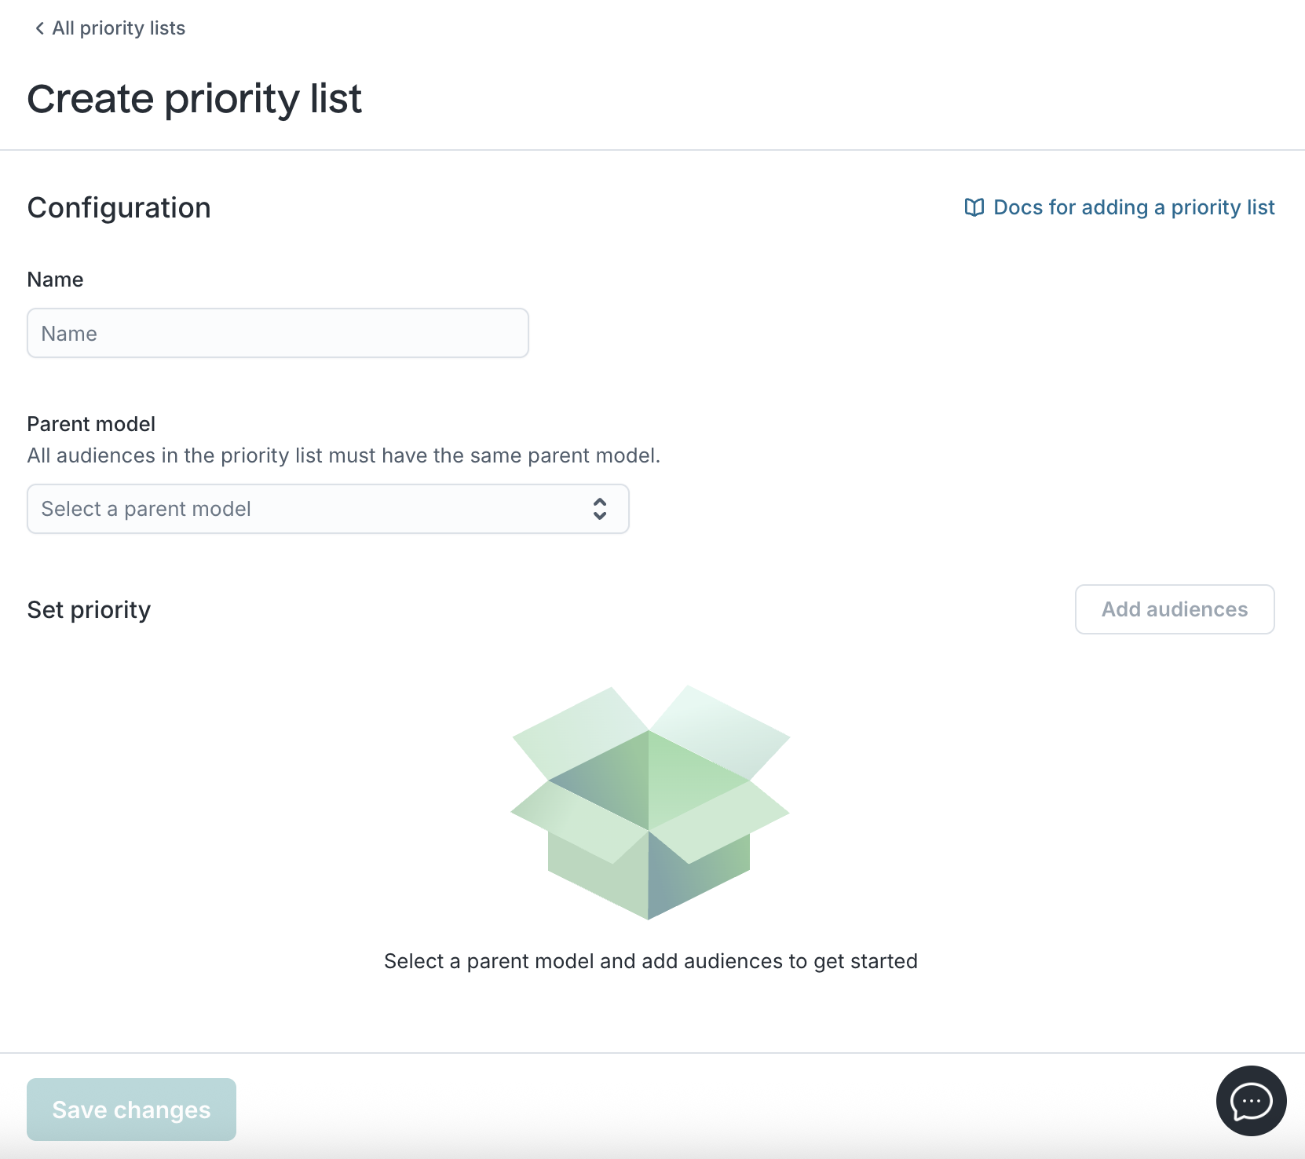Click the up-down arrows on parent model selector
The image size is (1305, 1159).
click(600, 509)
